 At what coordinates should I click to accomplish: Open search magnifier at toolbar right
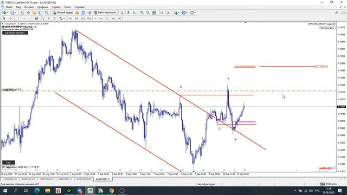pos(337,12)
